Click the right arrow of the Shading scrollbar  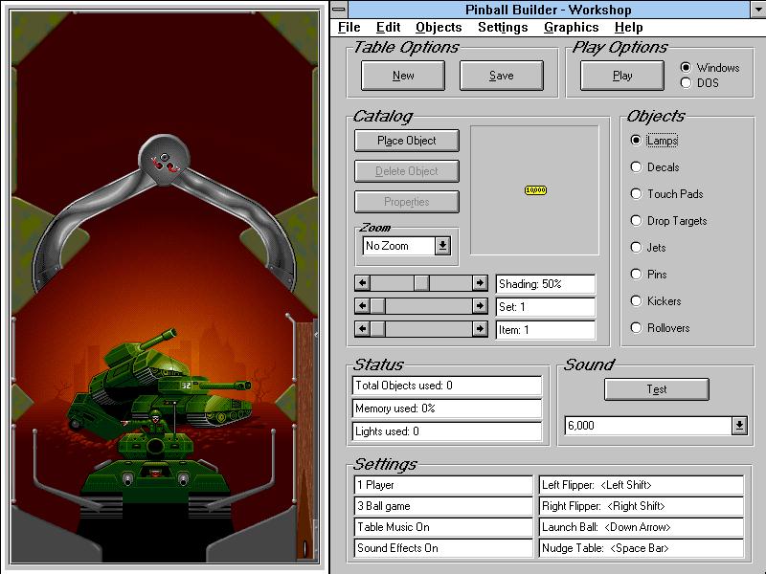(x=480, y=283)
